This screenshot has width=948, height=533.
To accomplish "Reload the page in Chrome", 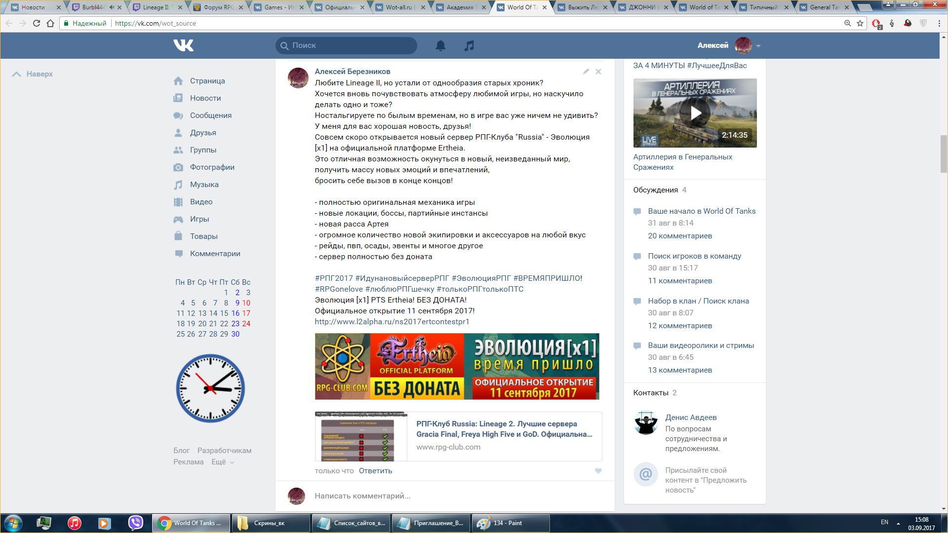I will pos(36,23).
